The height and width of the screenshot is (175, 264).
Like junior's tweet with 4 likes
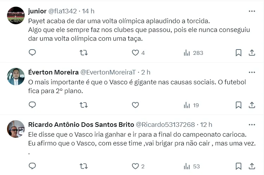coord(135,53)
